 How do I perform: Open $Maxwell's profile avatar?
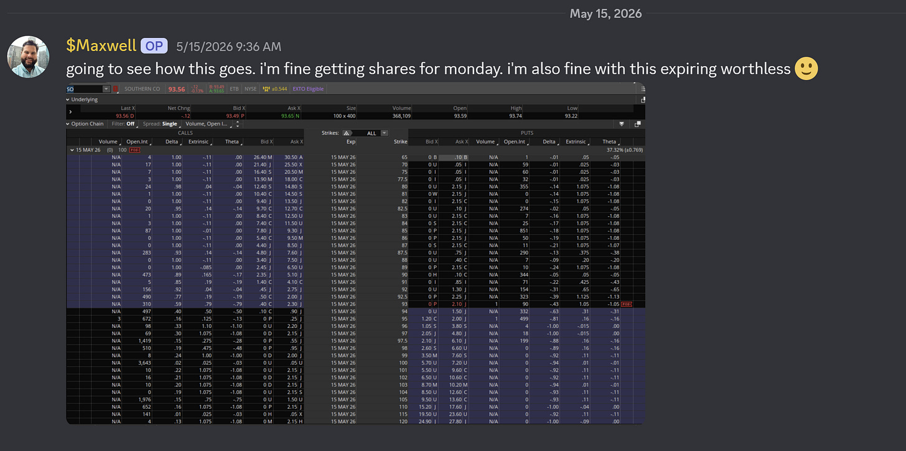coord(27,57)
